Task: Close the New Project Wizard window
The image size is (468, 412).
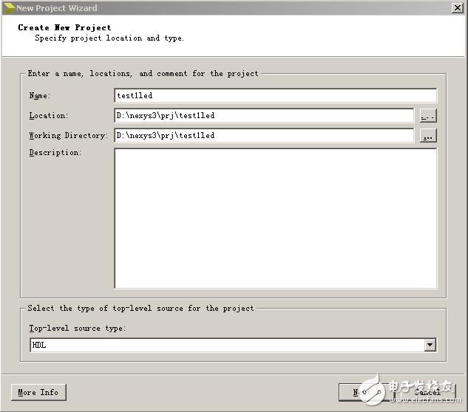Action: (458, 7)
